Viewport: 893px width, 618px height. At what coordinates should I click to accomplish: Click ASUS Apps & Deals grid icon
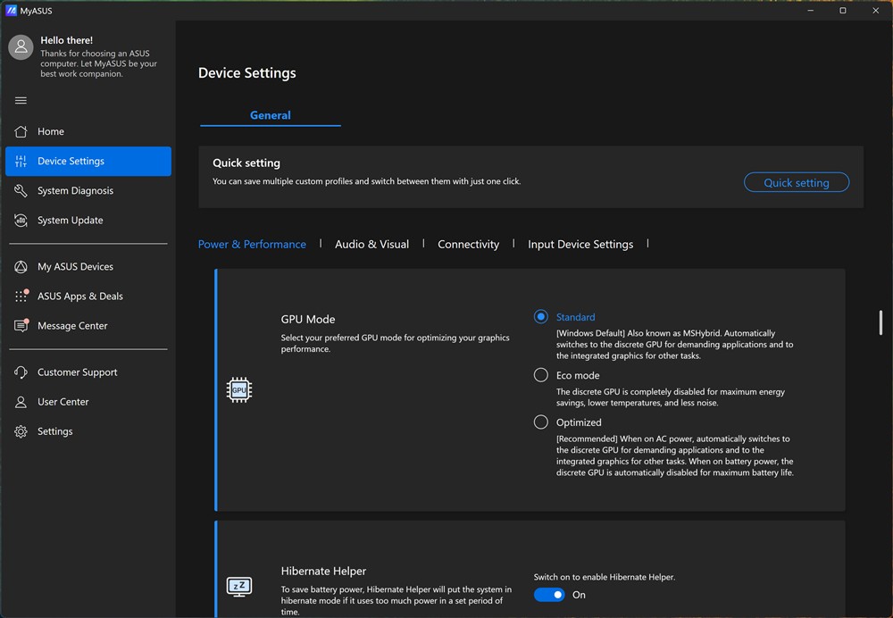pos(21,296)
